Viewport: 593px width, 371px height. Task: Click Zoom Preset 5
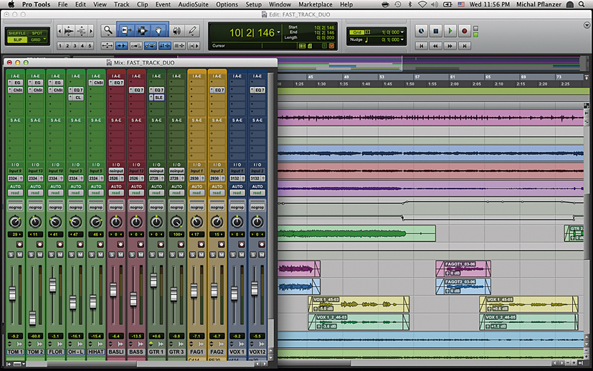coord(90,46)
